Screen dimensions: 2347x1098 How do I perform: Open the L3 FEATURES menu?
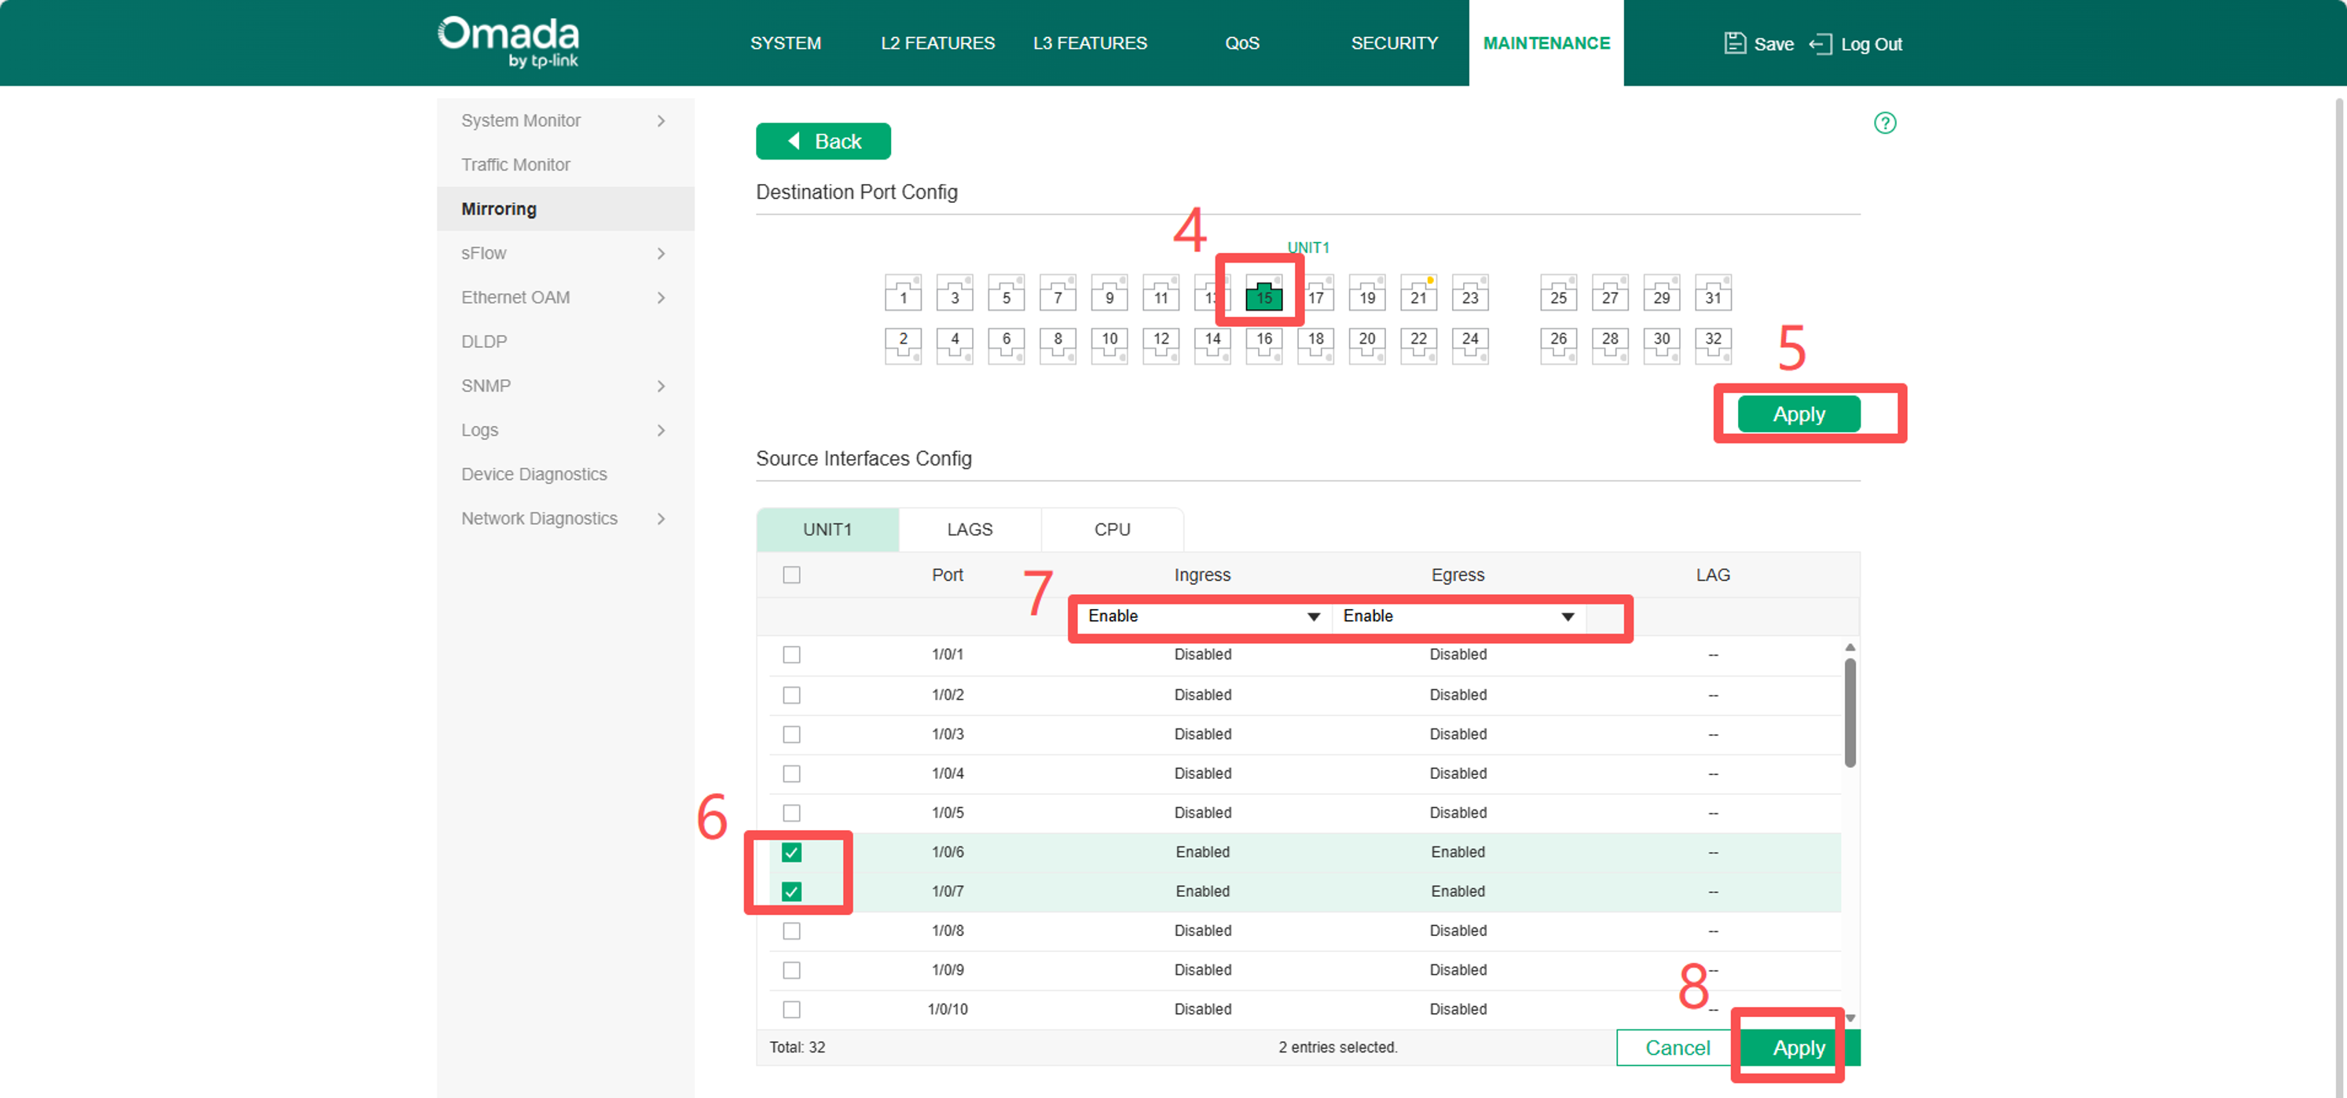(x=1090, y=42)
